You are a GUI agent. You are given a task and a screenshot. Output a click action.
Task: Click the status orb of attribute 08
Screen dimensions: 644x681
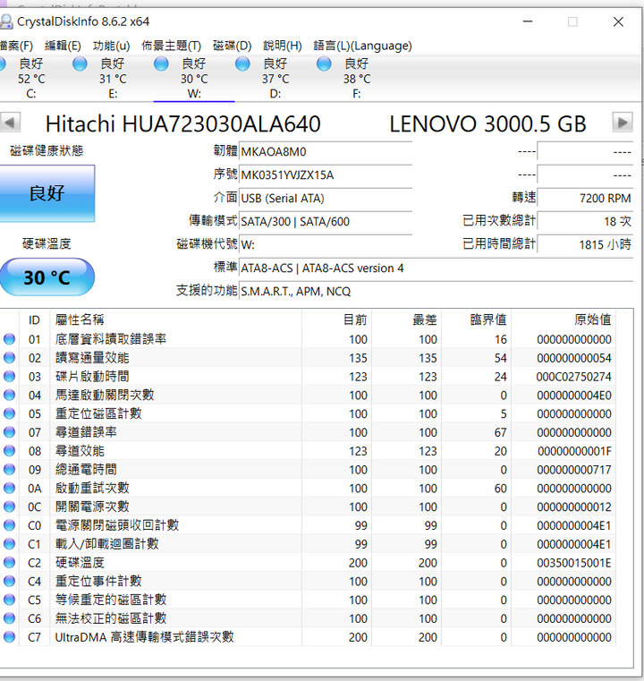(x=9, y=451)
